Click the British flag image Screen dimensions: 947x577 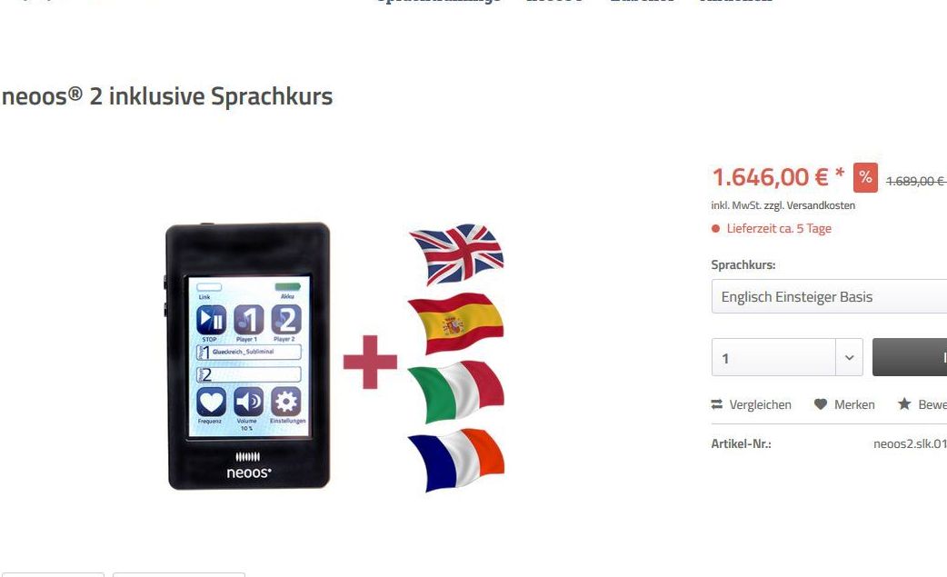tap(456, 254)
